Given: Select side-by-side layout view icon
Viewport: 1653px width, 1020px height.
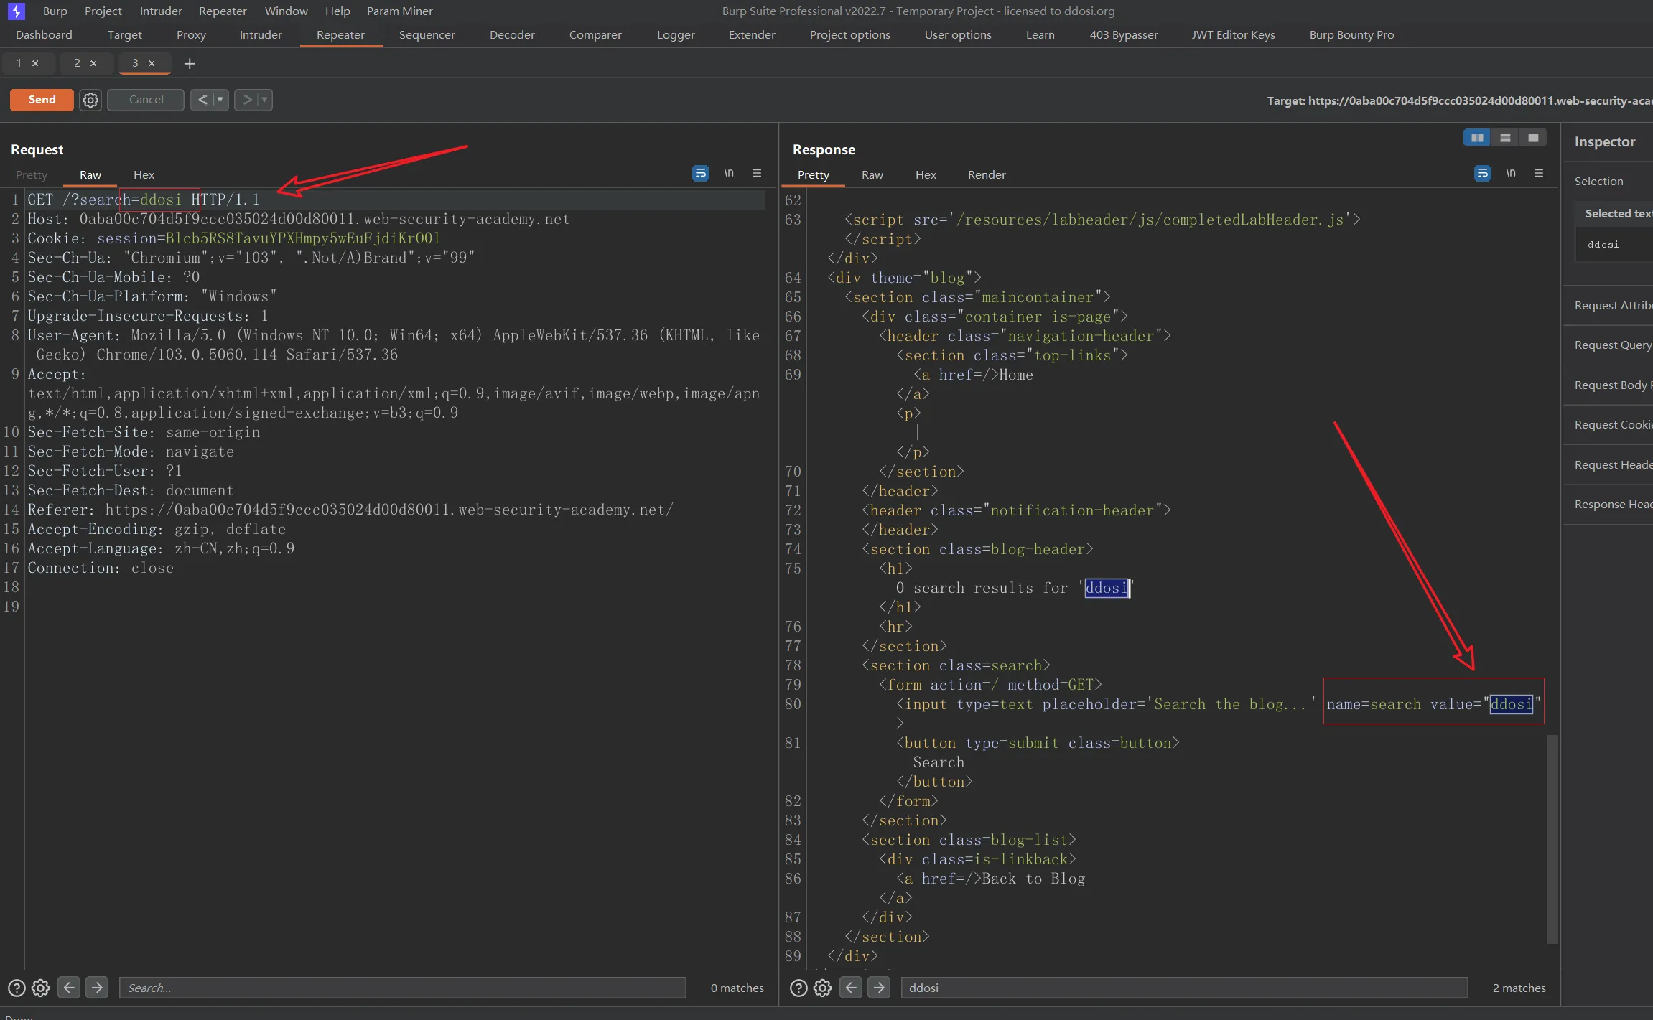Looking at the screenshot, I should coord(1477,138).
